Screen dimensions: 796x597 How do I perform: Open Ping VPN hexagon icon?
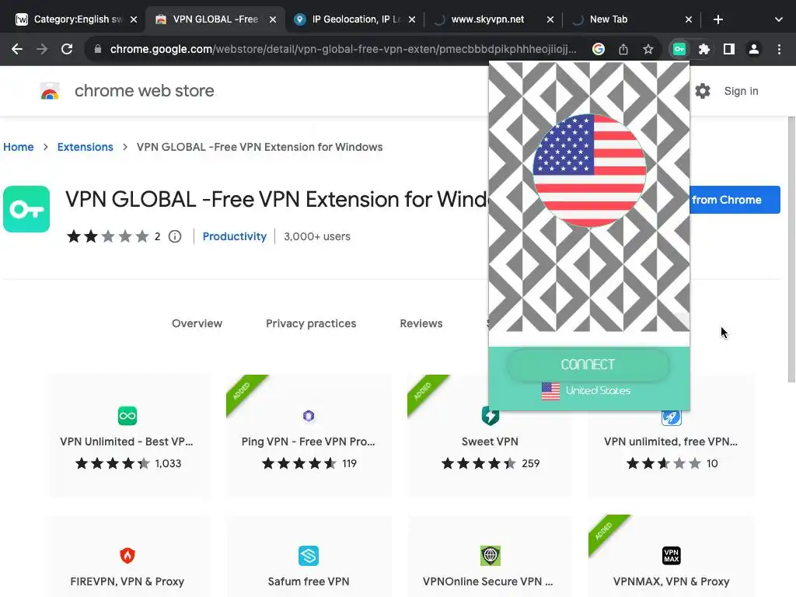[309, 416]
